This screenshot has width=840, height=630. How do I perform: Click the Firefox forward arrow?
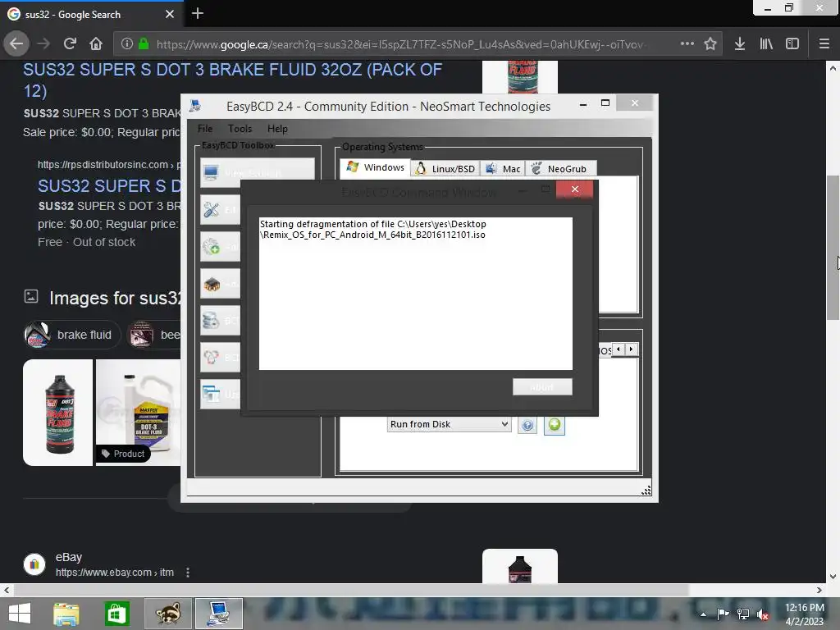click(43, 44)
